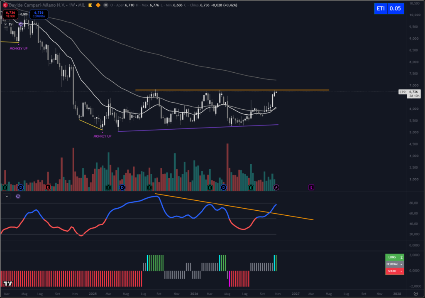Click the 80,00 level on the oscillator scale

point(413,203)
